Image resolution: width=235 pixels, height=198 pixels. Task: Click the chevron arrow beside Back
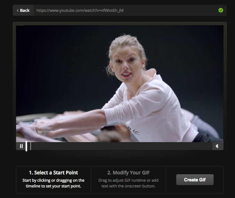point(18,11)
